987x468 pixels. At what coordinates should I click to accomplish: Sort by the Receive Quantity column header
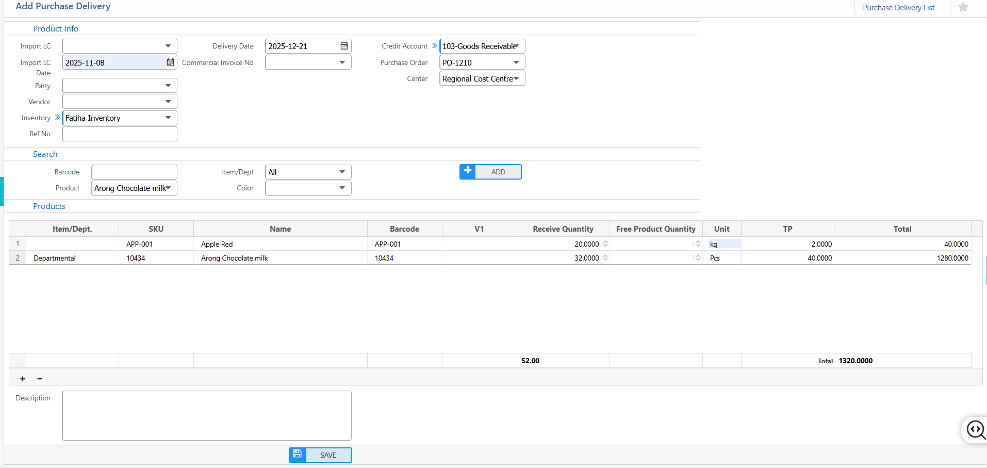563,229
